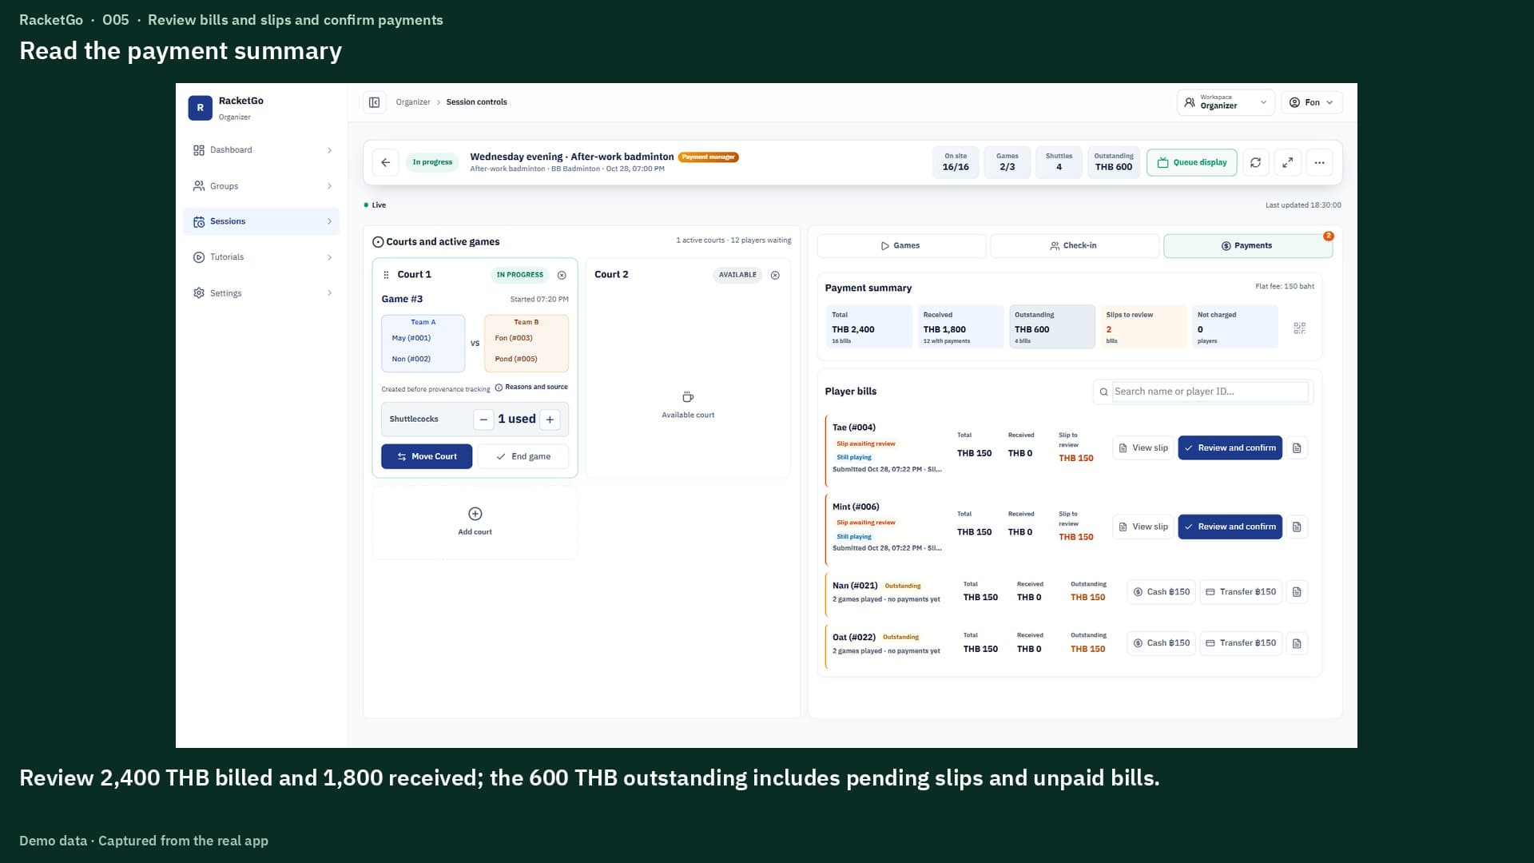Open bill details icon for Oat (#022)

(1297, 643)
